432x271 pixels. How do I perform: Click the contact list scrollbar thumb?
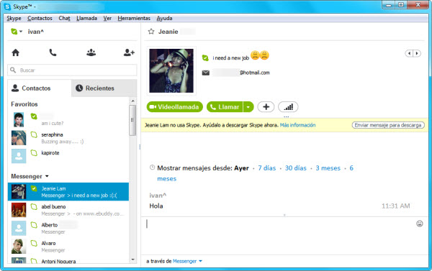(132, 120)
